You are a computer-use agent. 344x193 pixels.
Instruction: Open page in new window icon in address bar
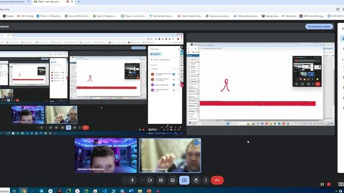(338, 9)
